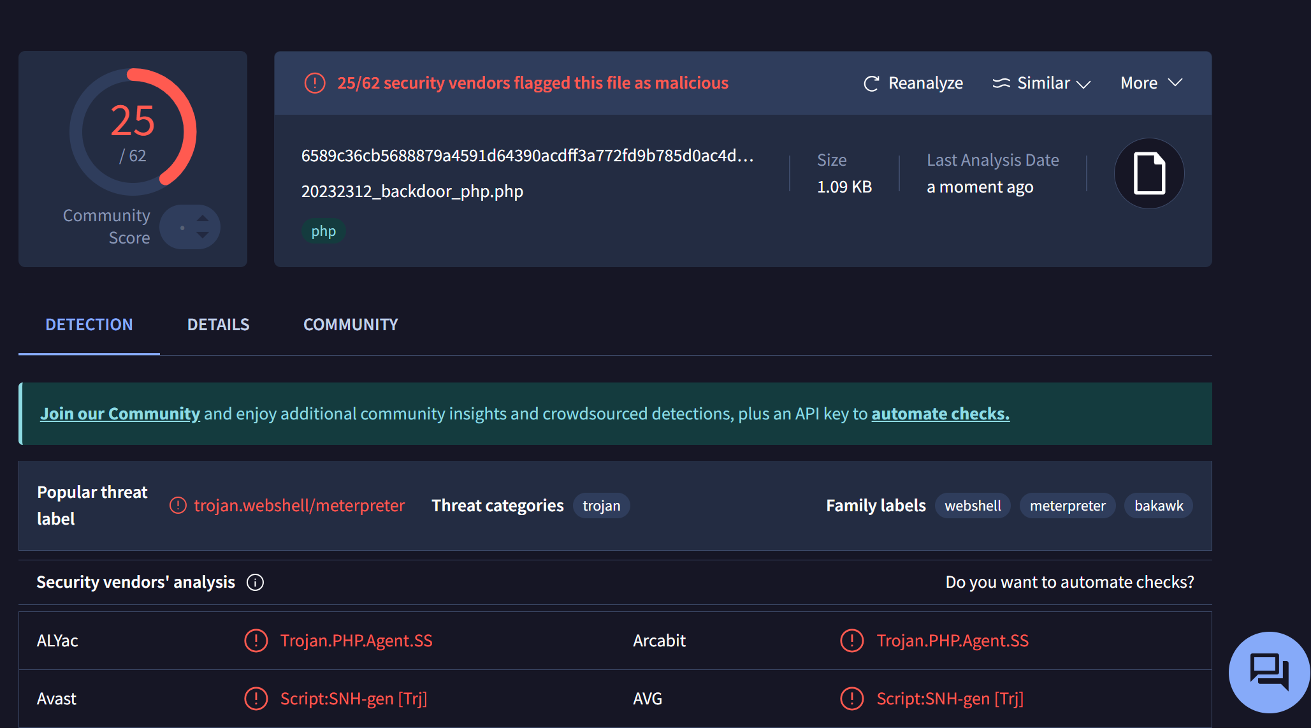
Task: Click info icon beside Security vendors' analysis
Action: tap(255, 582)
